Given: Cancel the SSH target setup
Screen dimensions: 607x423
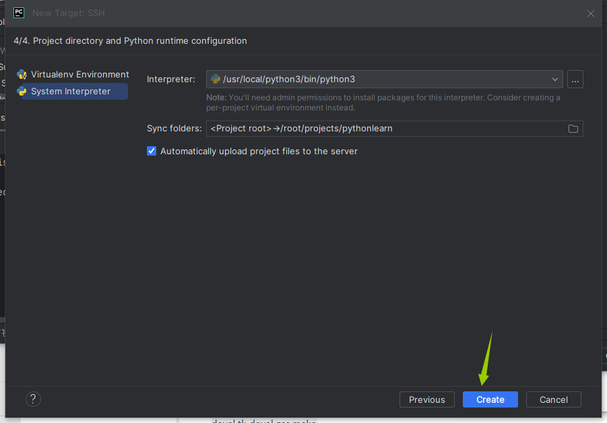Looking at the screenshot, I should click(553, 399).
